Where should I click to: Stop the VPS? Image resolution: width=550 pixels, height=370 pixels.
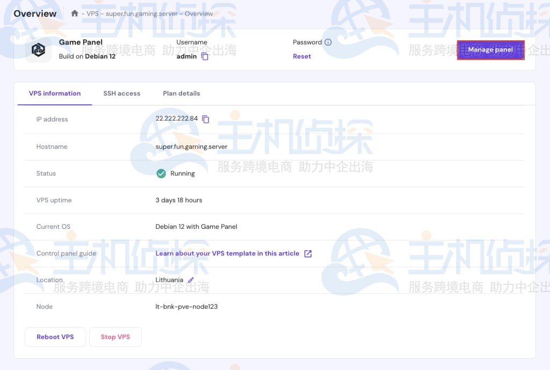click(x=115, y=337)
